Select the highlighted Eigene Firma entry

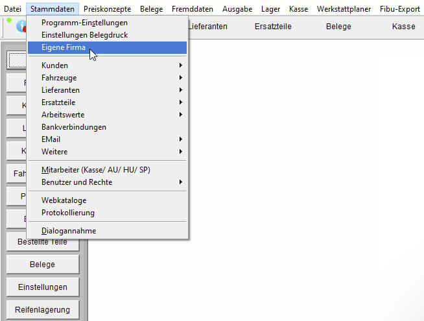coord(107,47)
